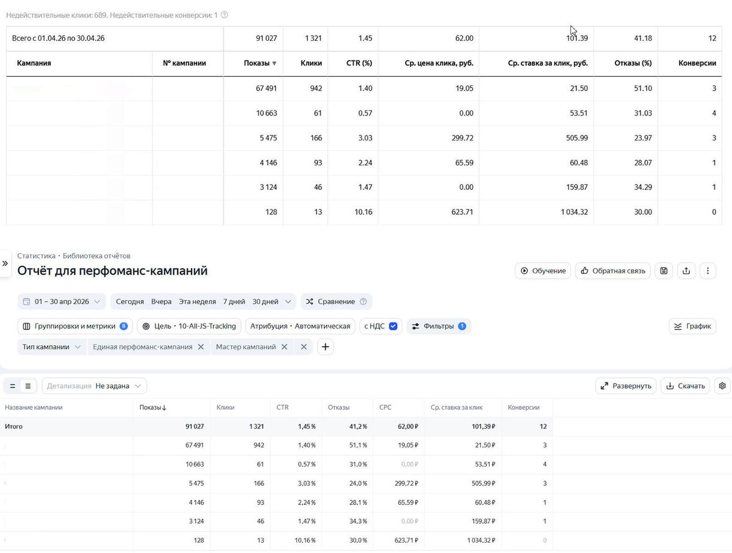Remove Мастер кампаний filter value

coord(284,347)
